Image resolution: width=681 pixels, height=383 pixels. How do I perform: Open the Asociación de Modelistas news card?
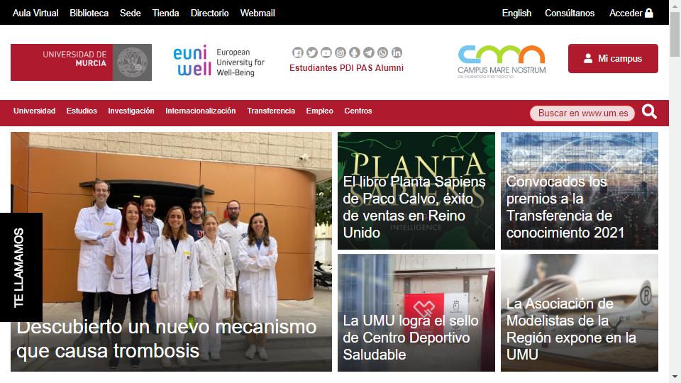580,313
